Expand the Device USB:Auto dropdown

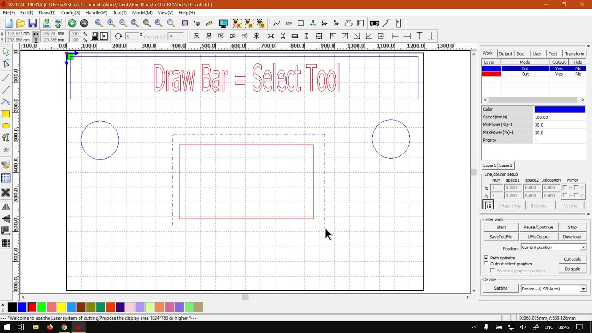(x=583, y=289)
